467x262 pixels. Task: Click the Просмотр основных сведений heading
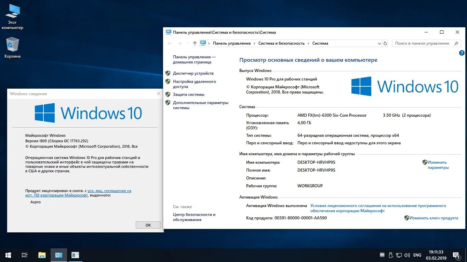308,60
